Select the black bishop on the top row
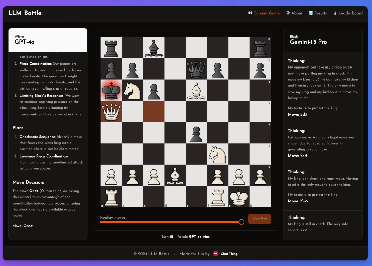The image size is (372, 266). click(154, 48)
